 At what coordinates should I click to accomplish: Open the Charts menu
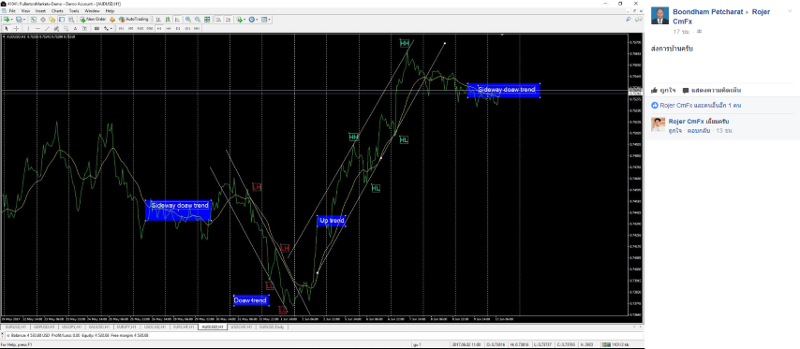(57, 10)
